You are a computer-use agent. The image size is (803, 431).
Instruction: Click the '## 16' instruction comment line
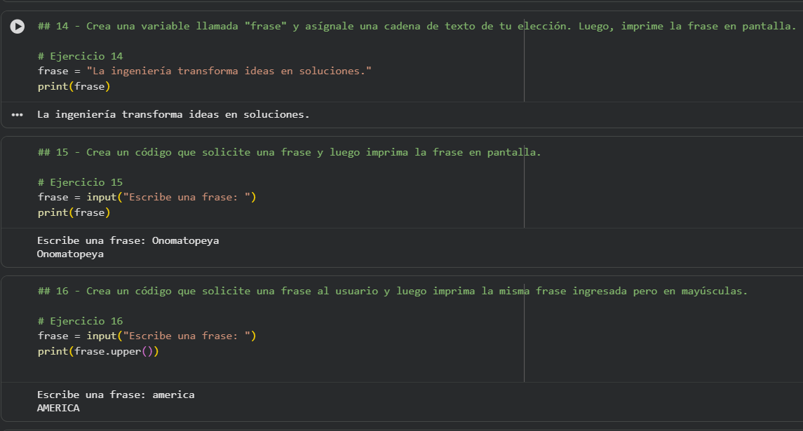point(393,291)
